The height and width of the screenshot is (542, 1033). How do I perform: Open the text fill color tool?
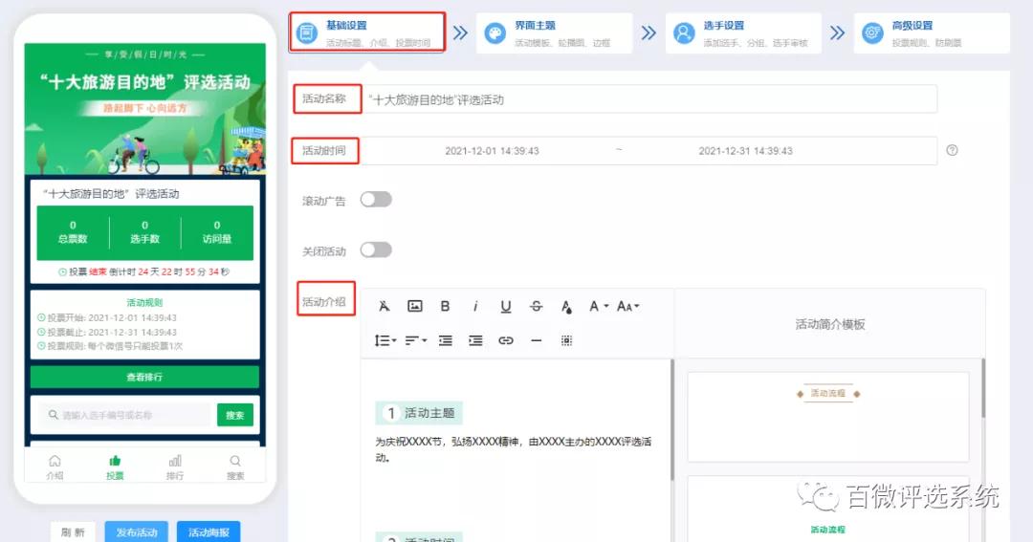(566, 306)
